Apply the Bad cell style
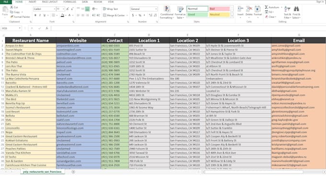 [x=219, y=9]
